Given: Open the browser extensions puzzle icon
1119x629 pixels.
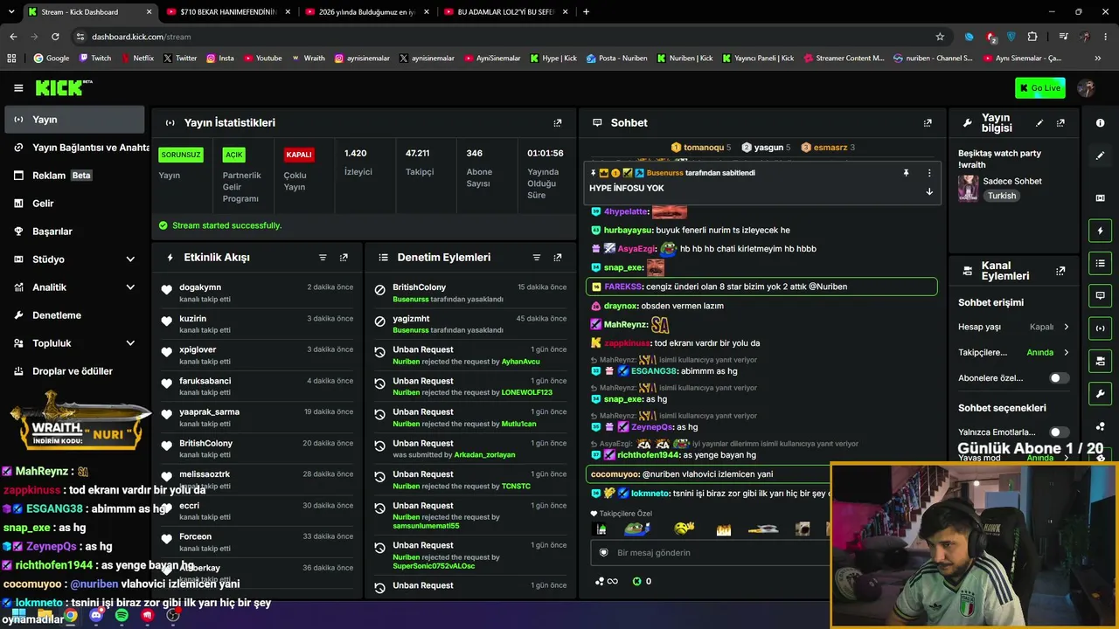Looking at the screenshot, I should tap(1032, 37).
